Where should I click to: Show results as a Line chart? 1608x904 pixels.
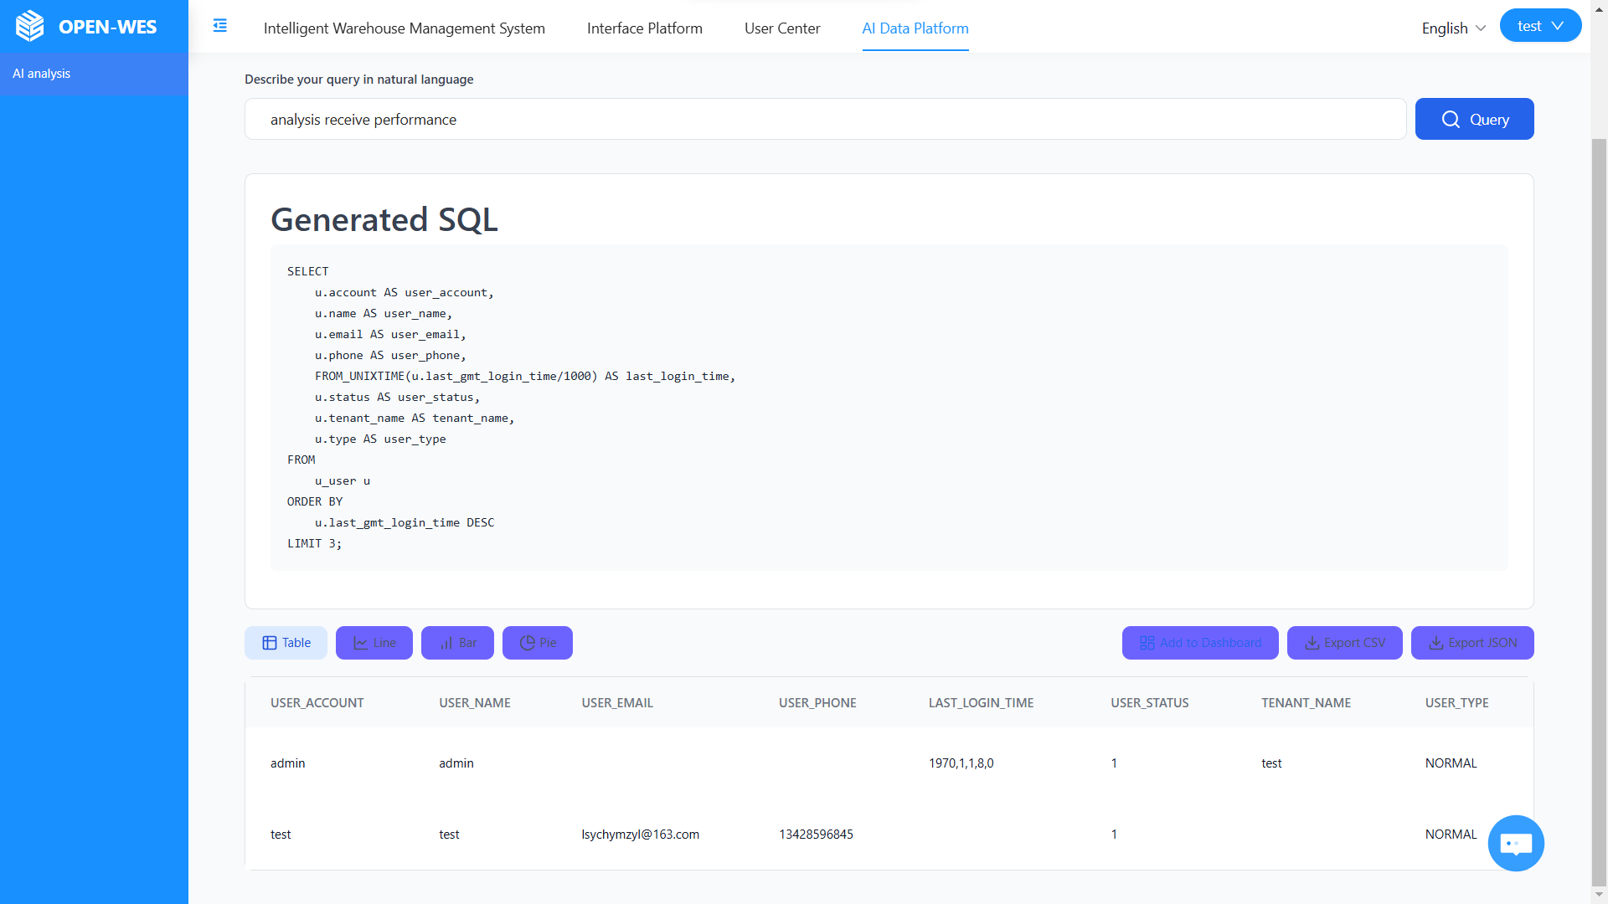click(x=374, y=643)
